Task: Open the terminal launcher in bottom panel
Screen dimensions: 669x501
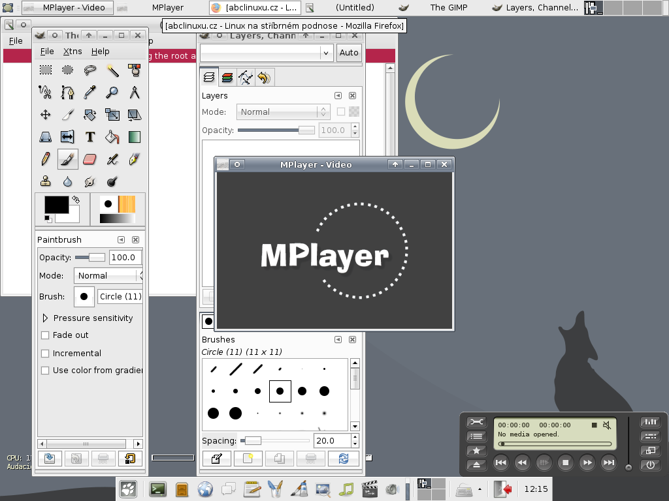Action: (x=158, y=489)
